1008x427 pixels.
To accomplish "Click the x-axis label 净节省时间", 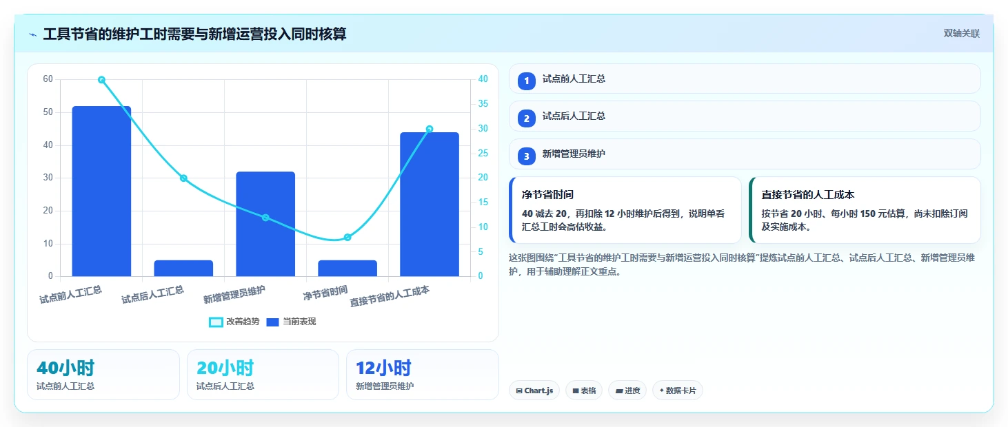I will [x=325, y=294].
